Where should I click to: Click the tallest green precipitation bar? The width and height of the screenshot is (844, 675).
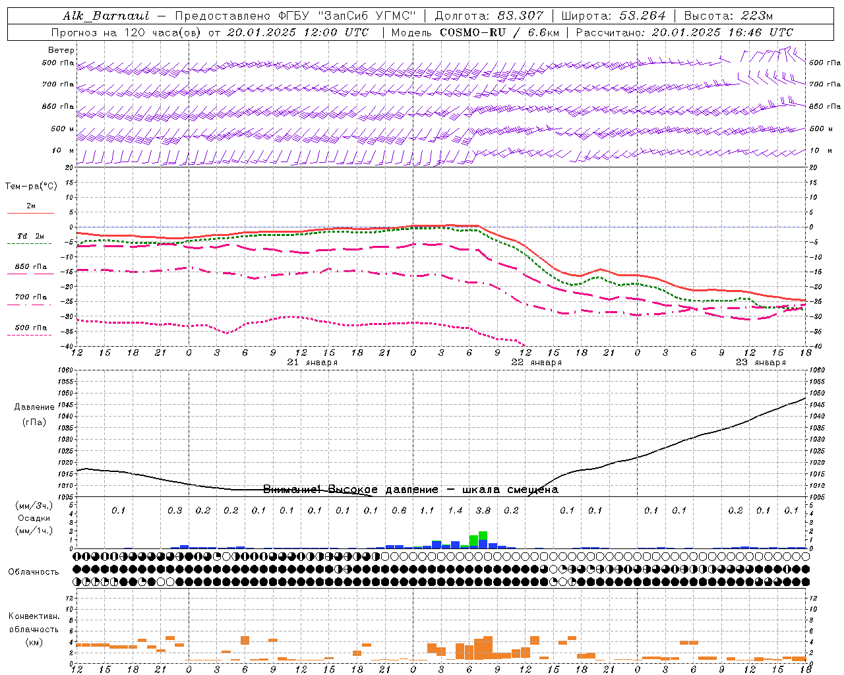(x=483, y=536)
